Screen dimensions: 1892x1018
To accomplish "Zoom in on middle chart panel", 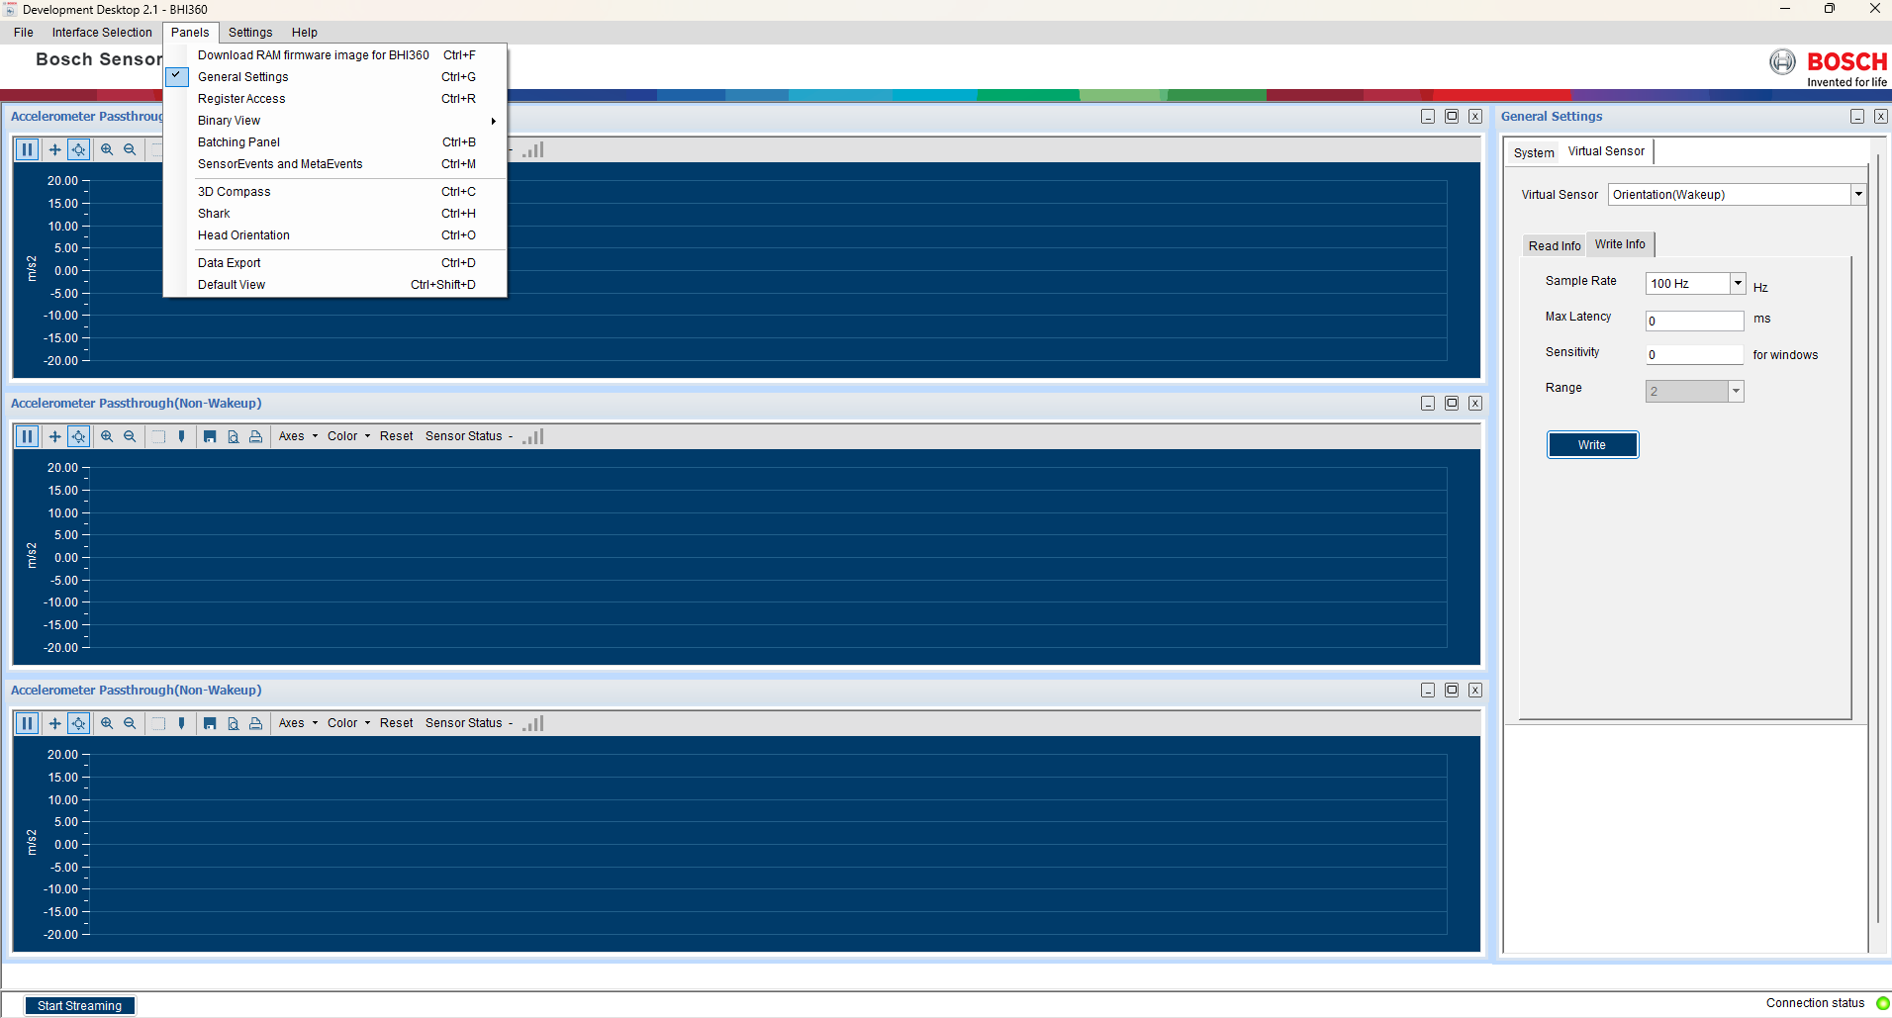I will pyautogui.click(x=107, y=436).
